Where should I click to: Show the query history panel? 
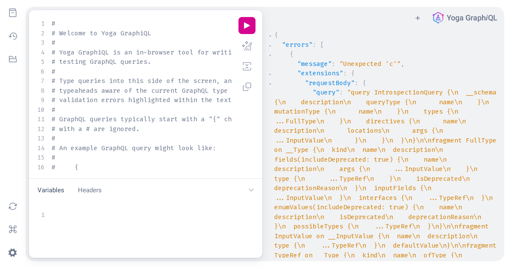click(12, 36)
